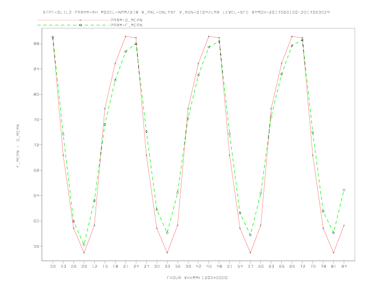Click the VYMDH date range in the title
Image resolution: width=375 pixels, height=290 pixels.
[291, 12]
